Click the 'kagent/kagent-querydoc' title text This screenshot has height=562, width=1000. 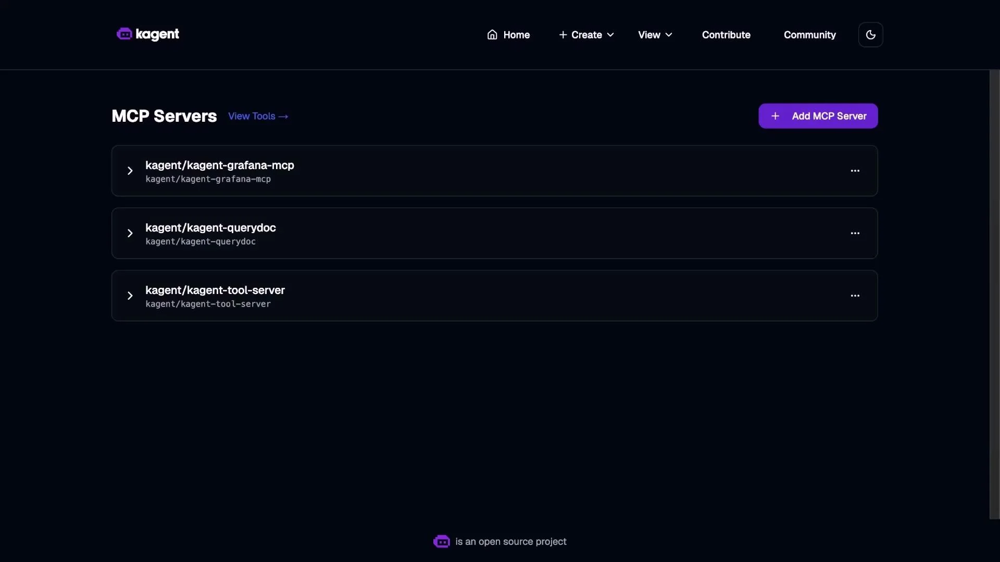[x=210, y=227]
